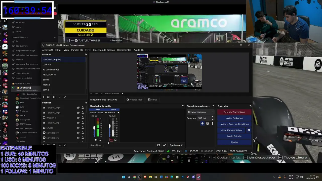The image size is (322, 181).
Task: Unlock the Imagen 5 source
Action: (x=83, y=118)
